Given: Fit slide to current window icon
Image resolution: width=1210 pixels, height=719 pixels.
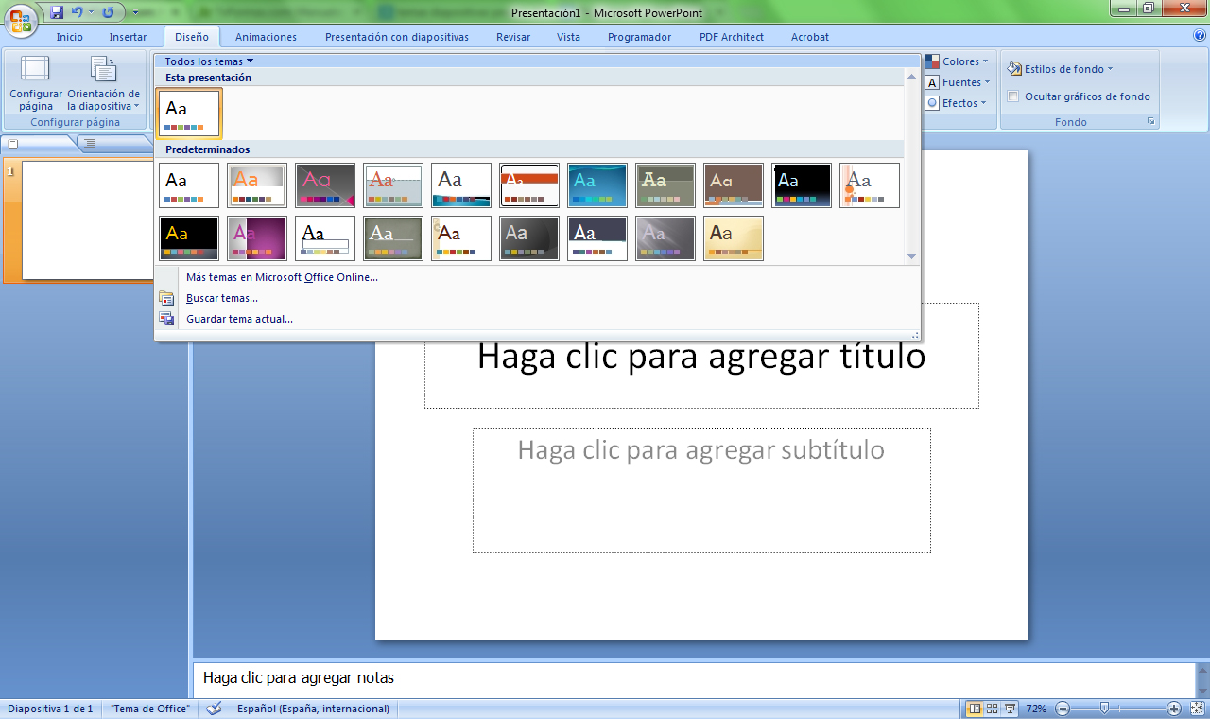Looking at the screenshot, I should click(x=1197, y=709).
